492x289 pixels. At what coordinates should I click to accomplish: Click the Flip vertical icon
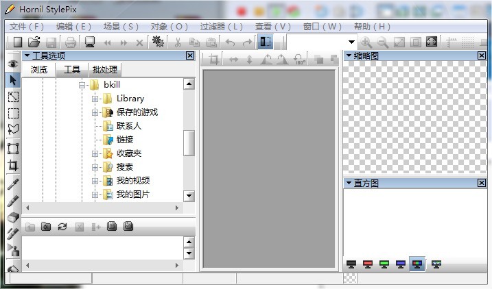pyautogui.click(x=250, y=59)
